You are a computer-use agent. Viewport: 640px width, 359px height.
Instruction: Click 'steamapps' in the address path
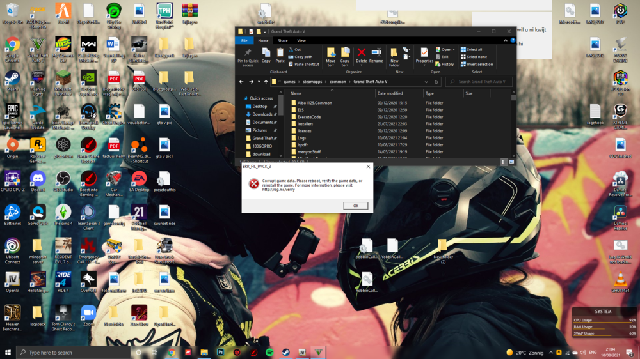(x=312, y=82)
